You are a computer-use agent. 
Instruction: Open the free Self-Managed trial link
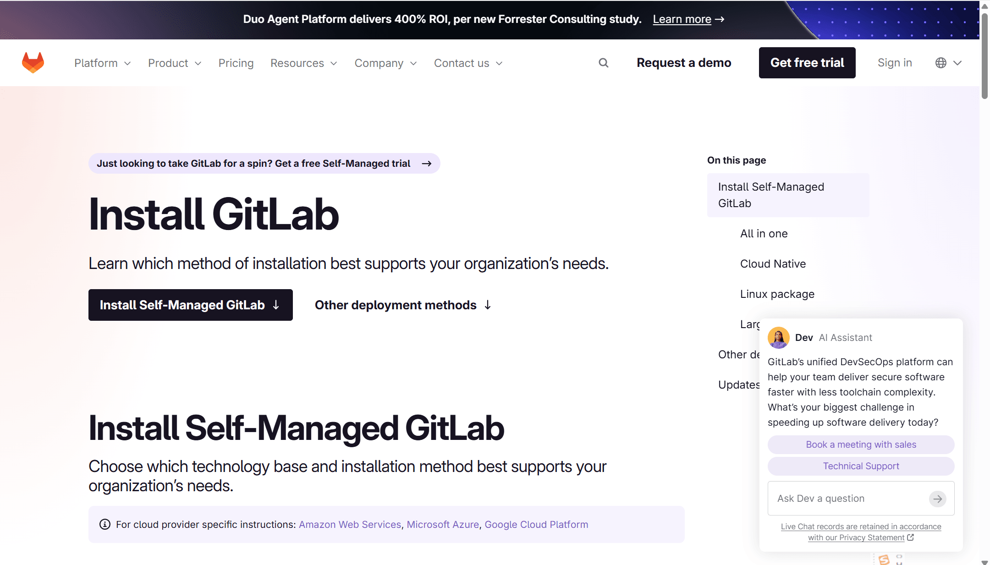click(264, 164)
